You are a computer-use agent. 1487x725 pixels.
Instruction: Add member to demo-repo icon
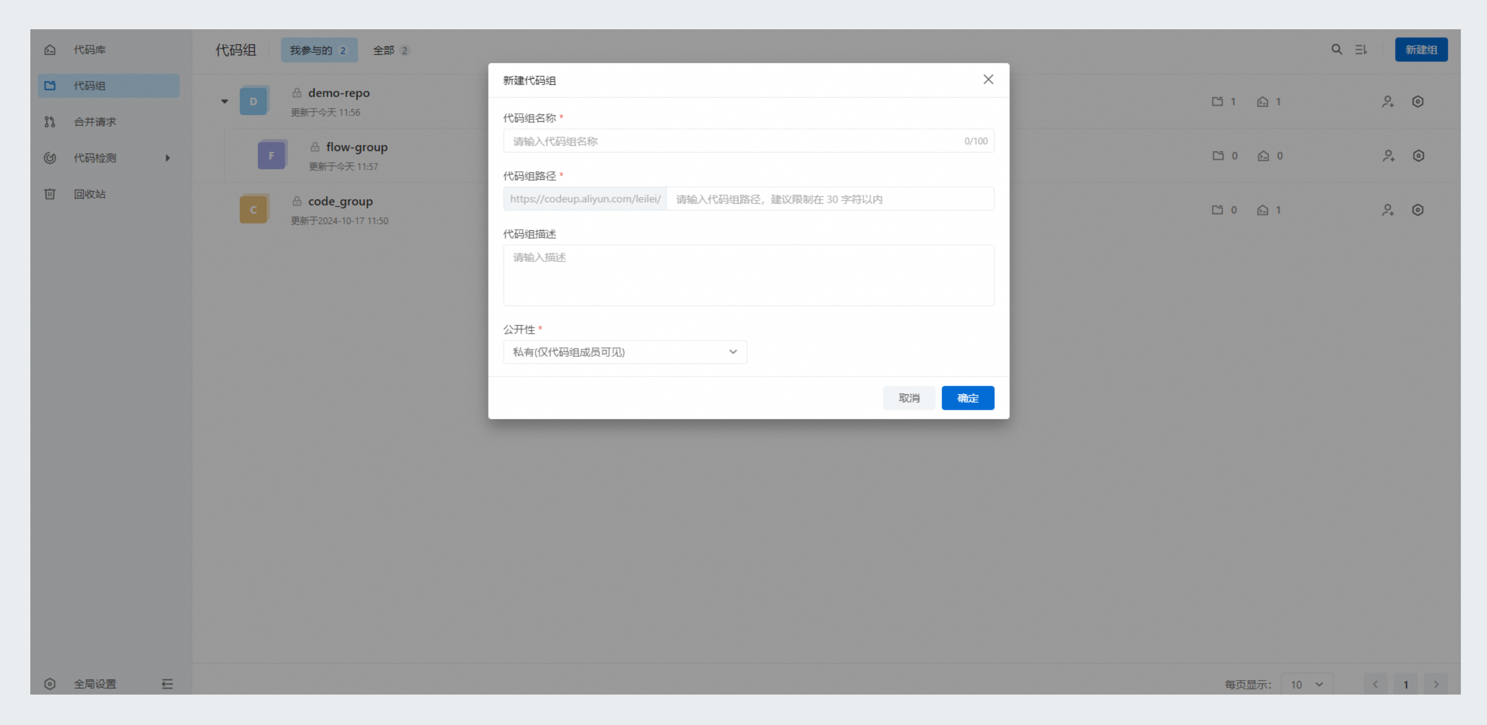pos(1388,101)
